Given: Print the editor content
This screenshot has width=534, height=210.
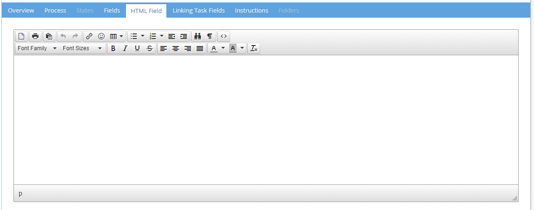Looking at the screenshot, I should pos(35,36).
